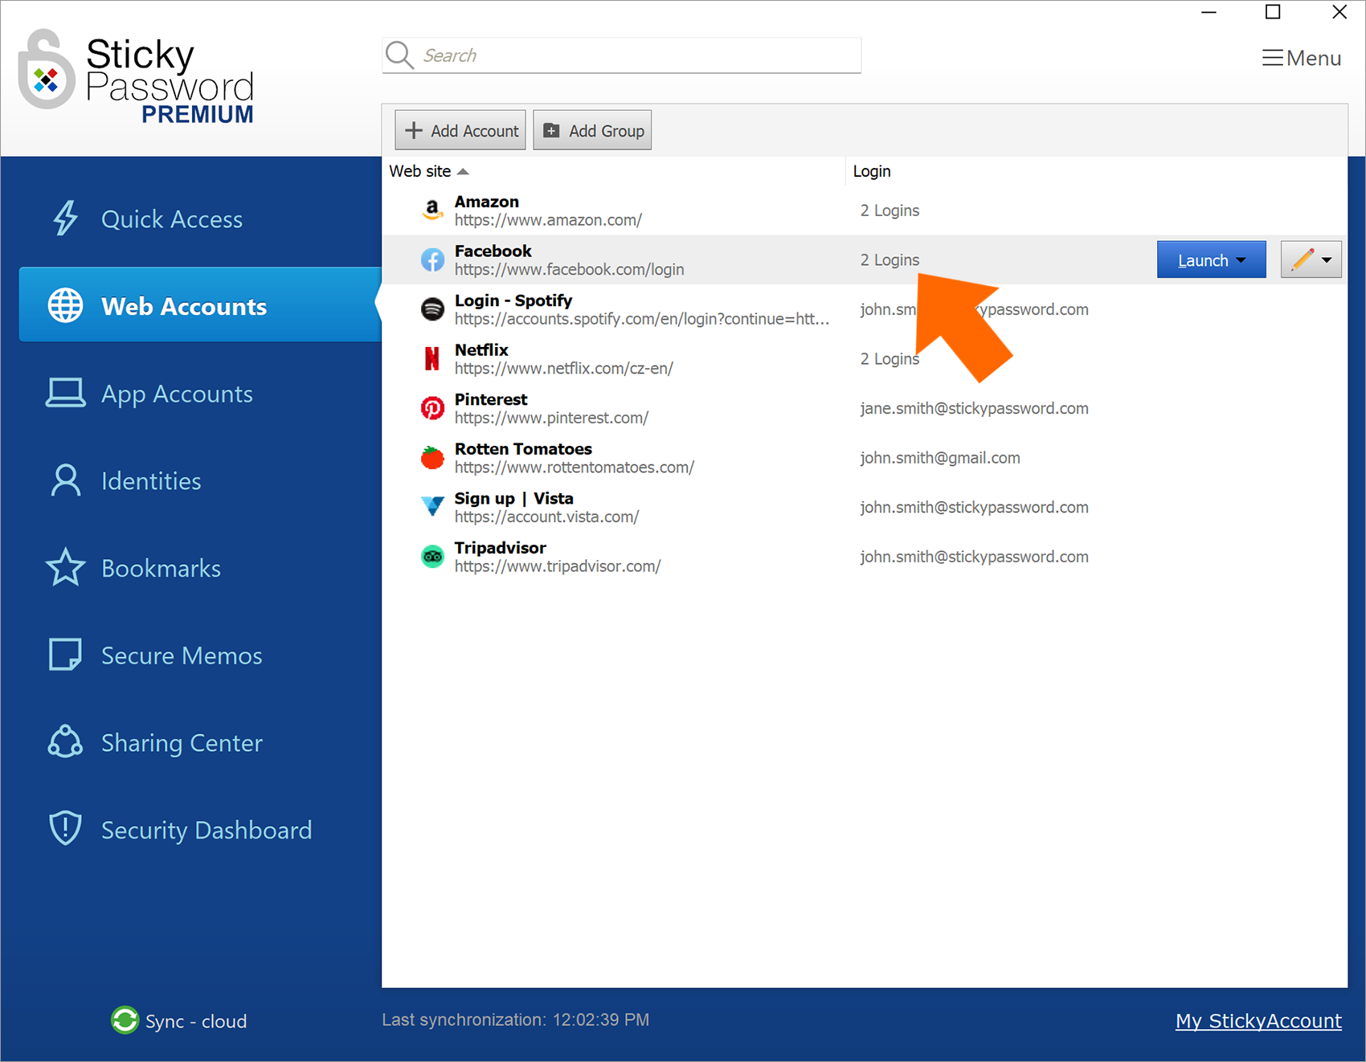Click the Add Account button
1366x1062 pixels.
[460, 130]
